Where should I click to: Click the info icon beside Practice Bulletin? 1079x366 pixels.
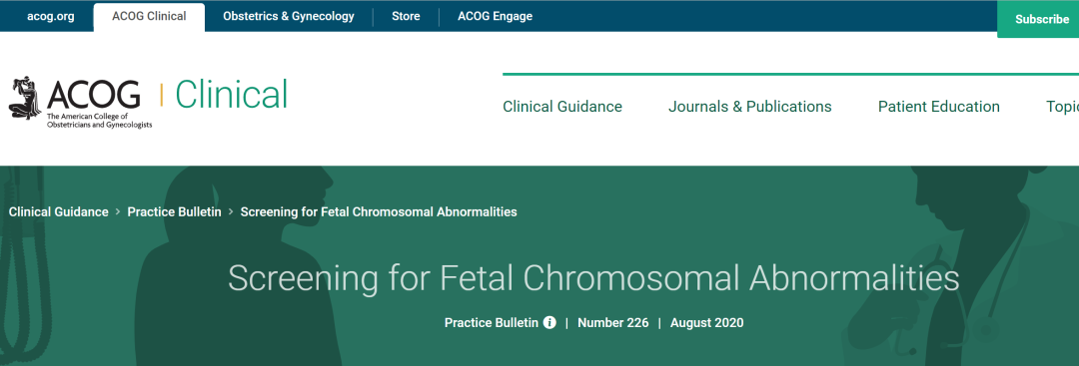click(549, 323)
